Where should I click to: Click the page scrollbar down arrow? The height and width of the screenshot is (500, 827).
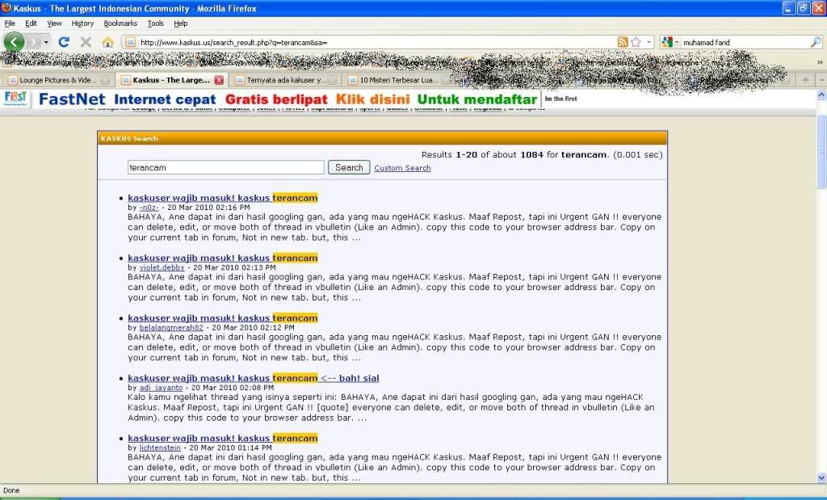click(x=821, y=478)
